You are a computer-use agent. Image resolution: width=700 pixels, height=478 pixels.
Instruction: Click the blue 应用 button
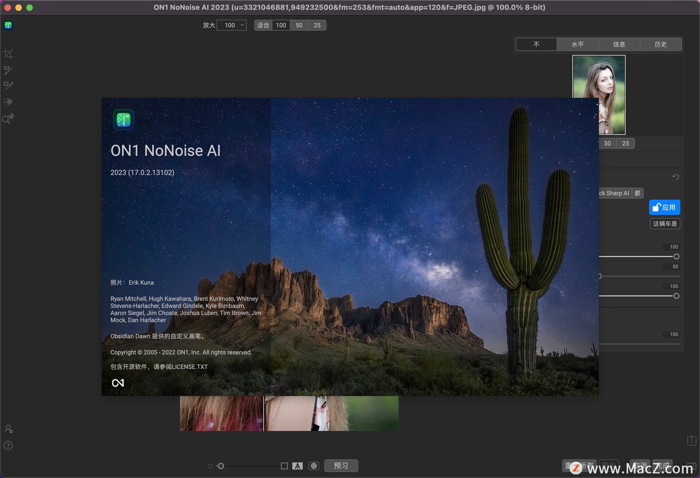[664, 207]
